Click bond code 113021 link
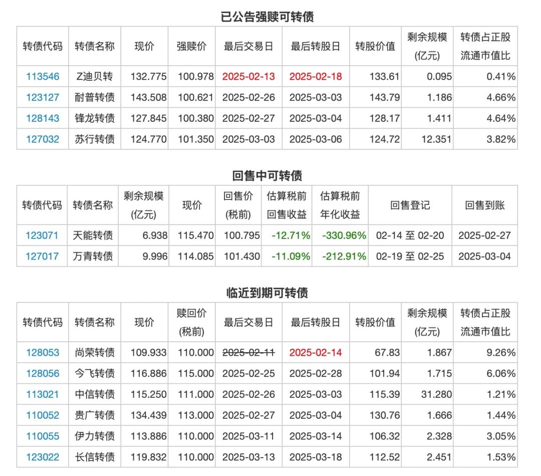Viewport: 541px width, 476px height. tap(43, 394)
